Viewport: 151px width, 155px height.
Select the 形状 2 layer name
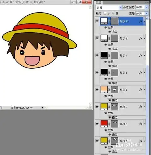tap(124, 107)
